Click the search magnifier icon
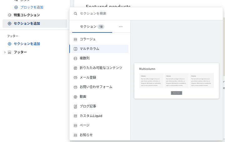 75,14
